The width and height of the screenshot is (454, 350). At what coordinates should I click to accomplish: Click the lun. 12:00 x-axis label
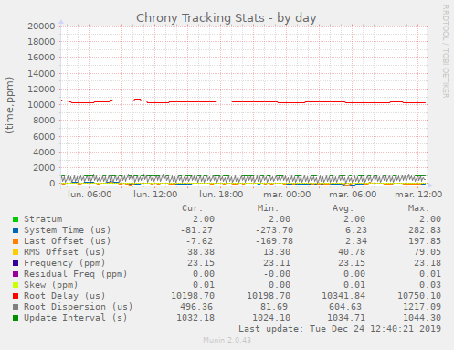(x=155, y=195)
